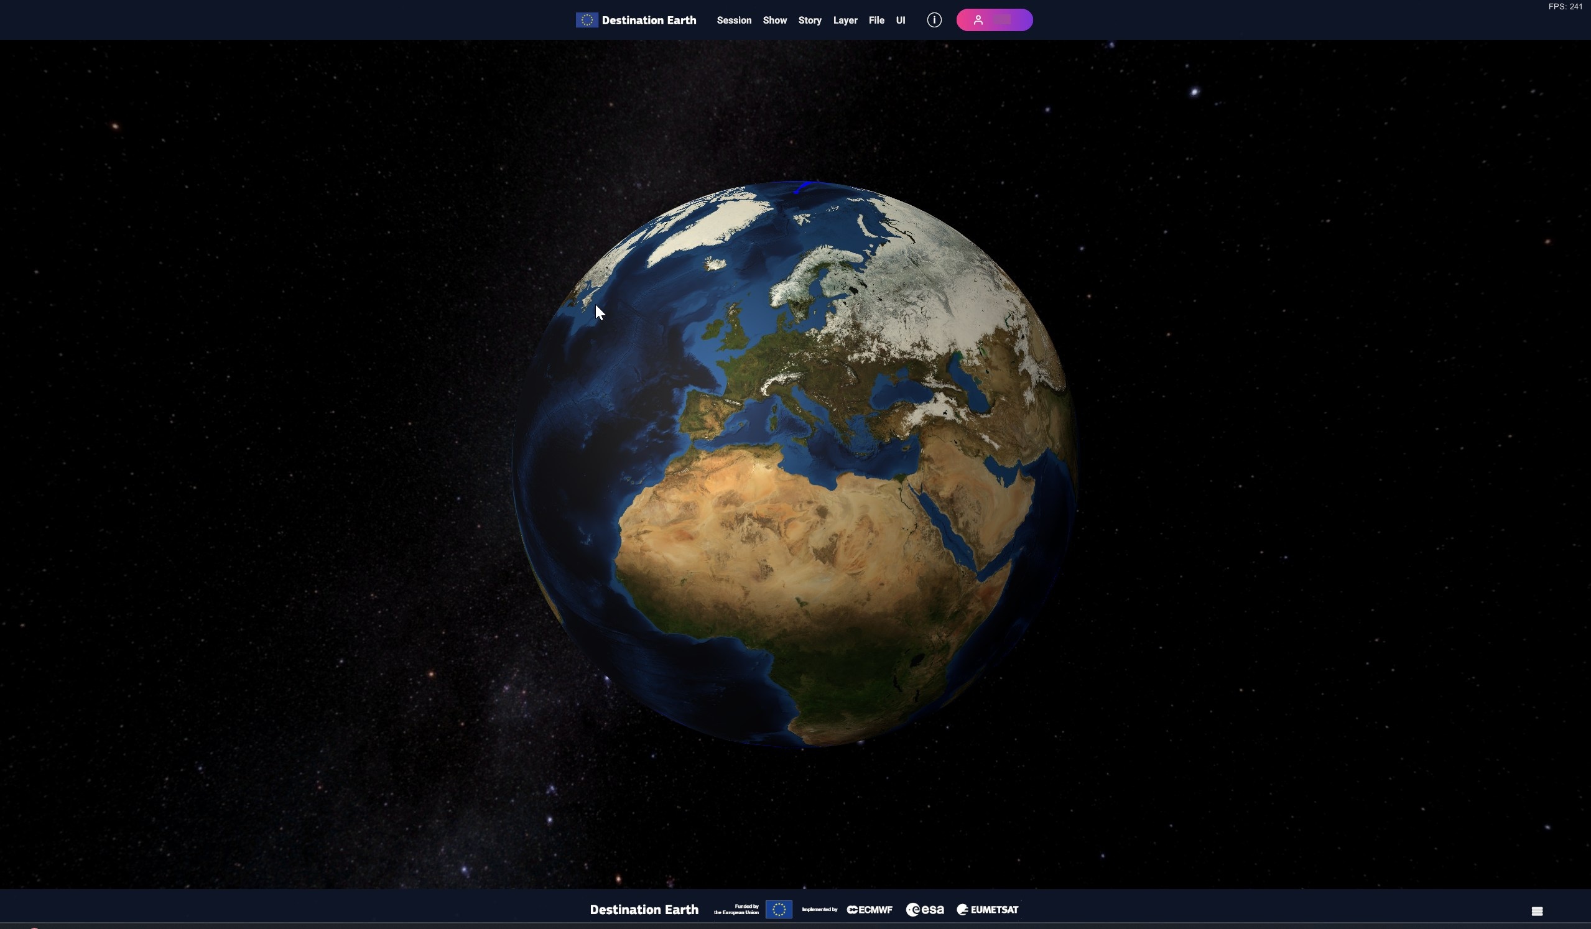The height and width of the screenshot is (929, 1591).
Task: Open the Session menu
Action: (734, 20)
